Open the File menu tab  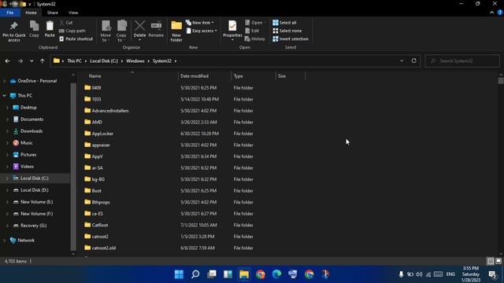pyautogui.click(x=10, y=13)
